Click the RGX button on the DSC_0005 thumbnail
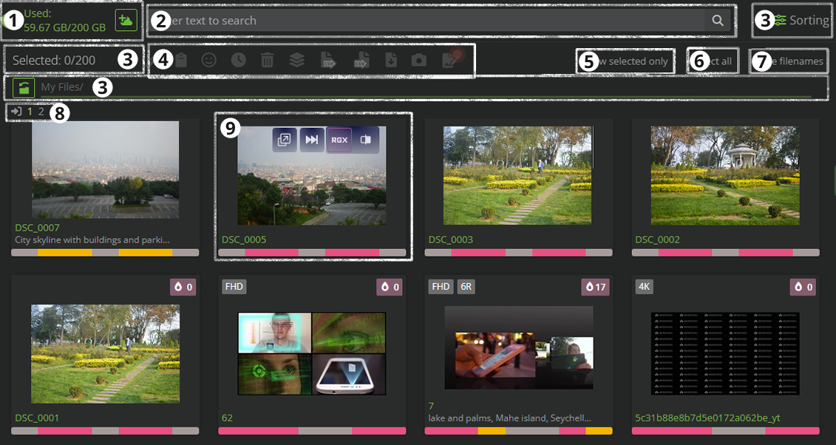The width and height of the screenshot is (836, 445). click(339, 140)
